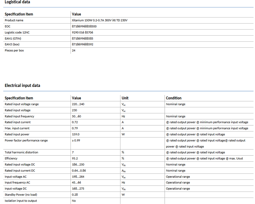Viewport: 255px width, 204px height.
Task: Select max input current value 0.79
Action: point(75,128)
